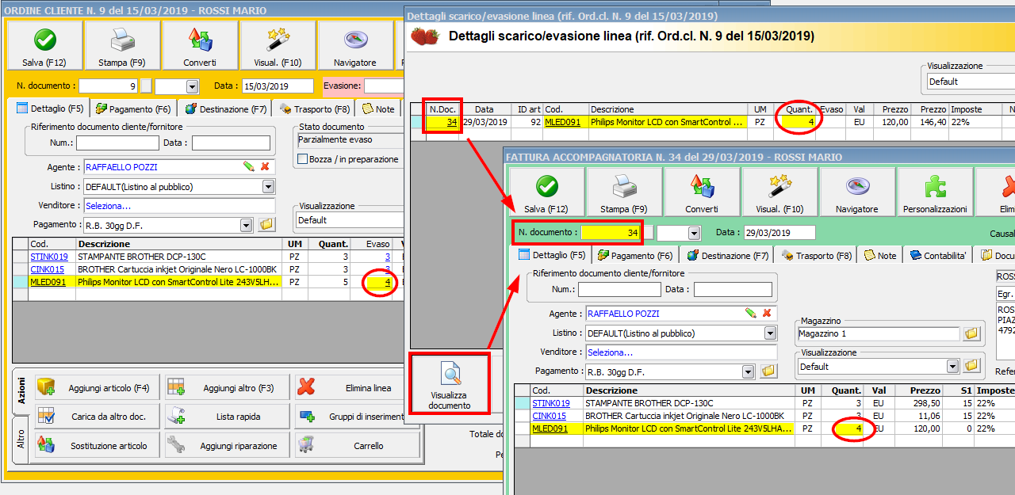Viewport: 1015px width, 495px height.
Task: Click Elimina linea button
Action: coord(357,388)
